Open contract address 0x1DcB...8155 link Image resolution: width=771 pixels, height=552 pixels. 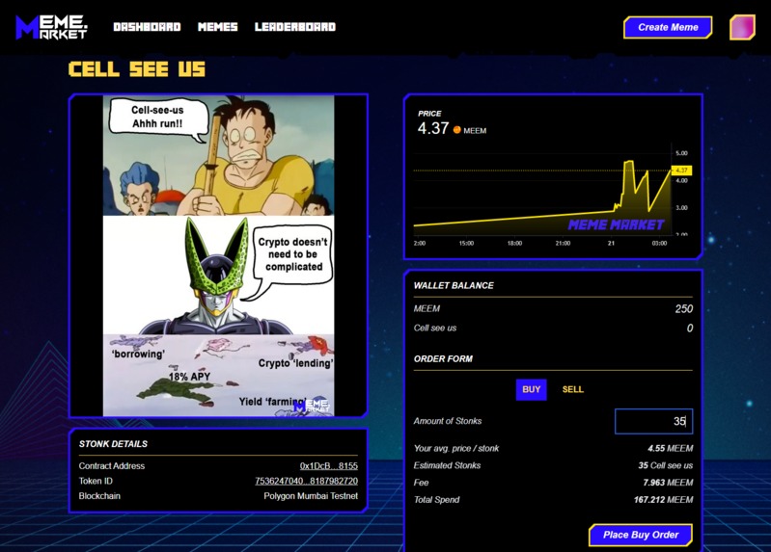tap(329, 465)
